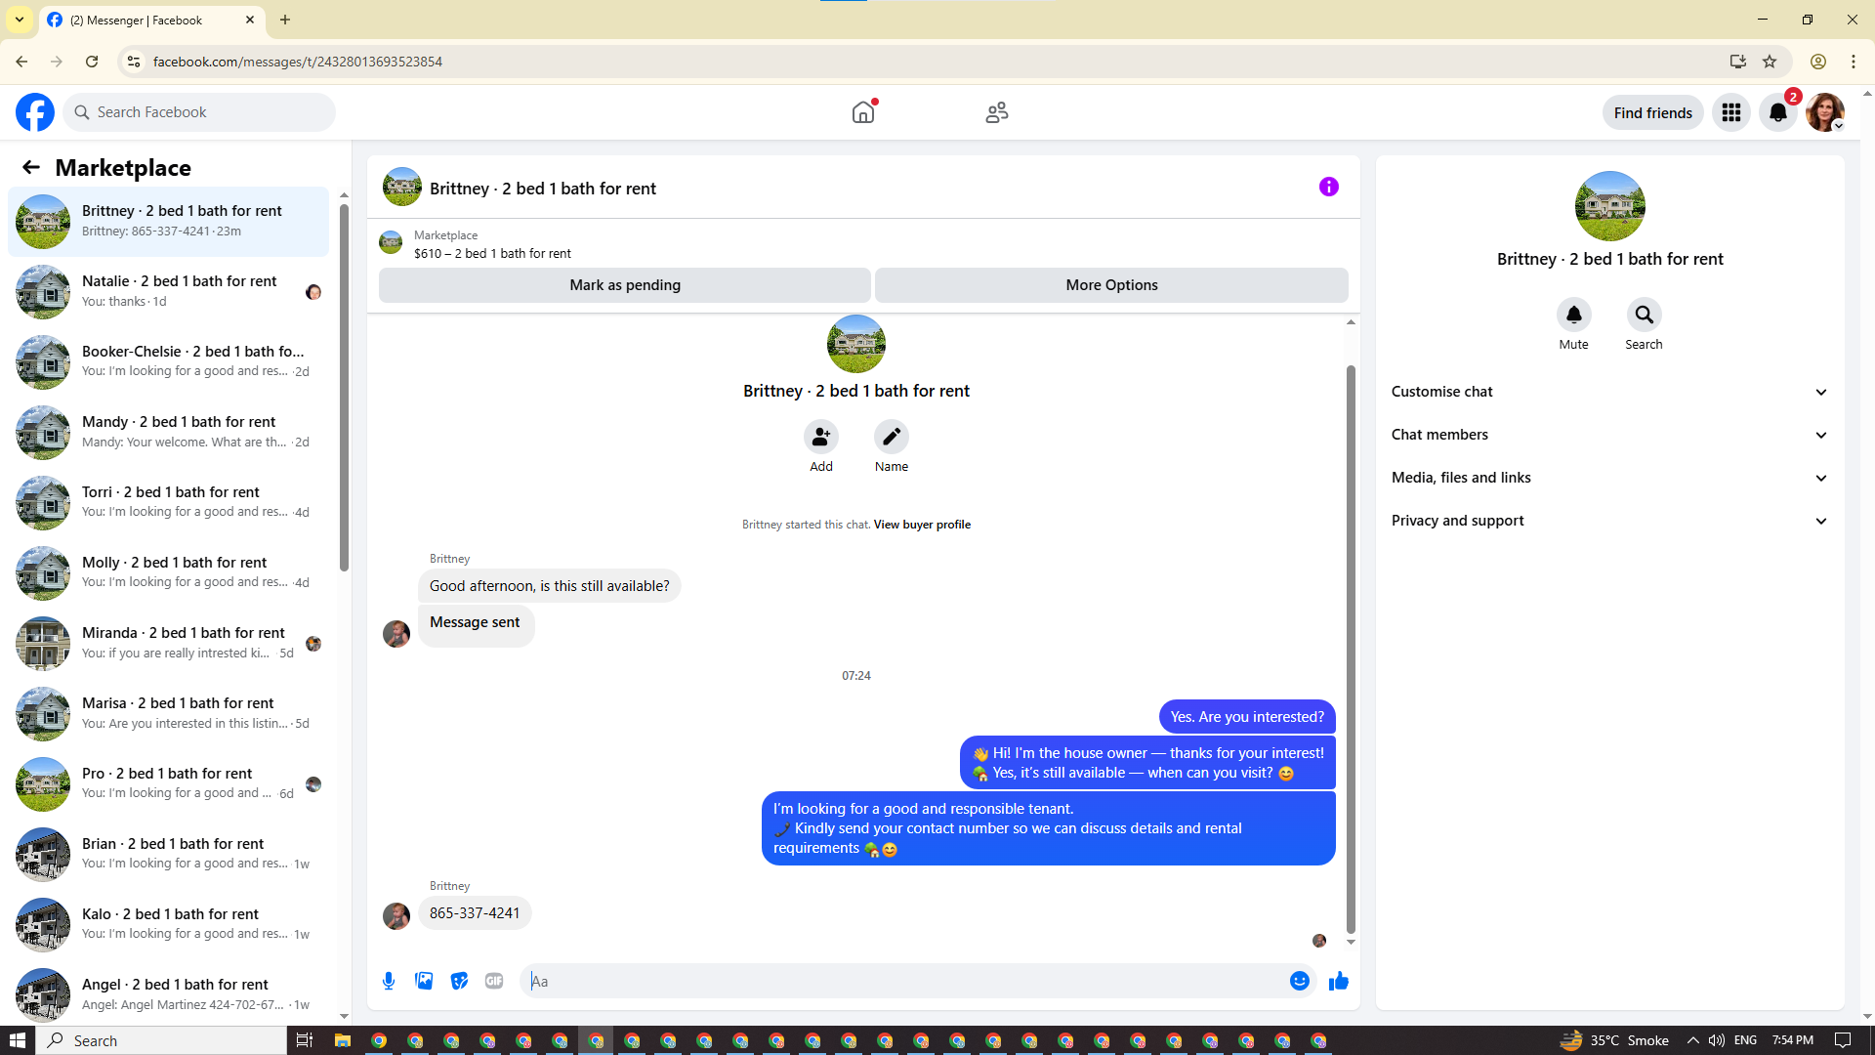Open the notifications bell
The height and width of the screenshot is (1055, 1875).
[x=1778, y=112]
